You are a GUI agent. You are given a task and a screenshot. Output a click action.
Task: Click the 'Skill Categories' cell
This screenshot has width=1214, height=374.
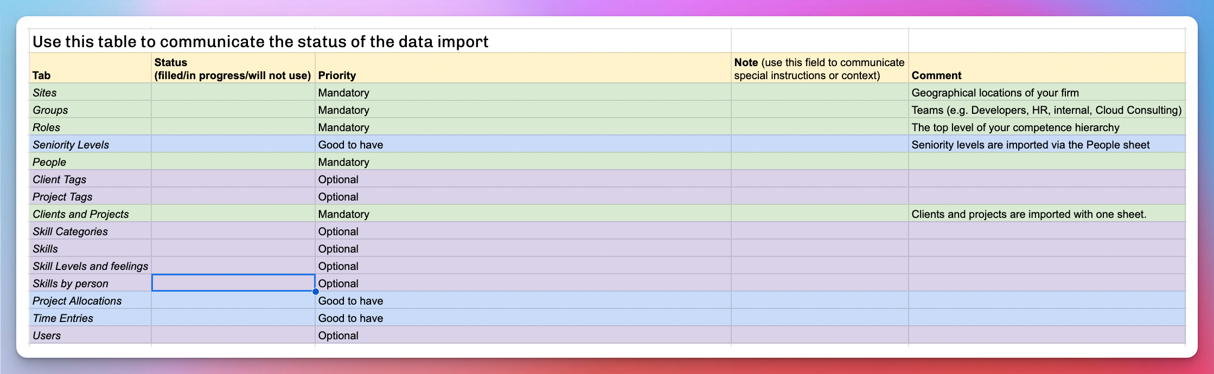pos(90,231)
